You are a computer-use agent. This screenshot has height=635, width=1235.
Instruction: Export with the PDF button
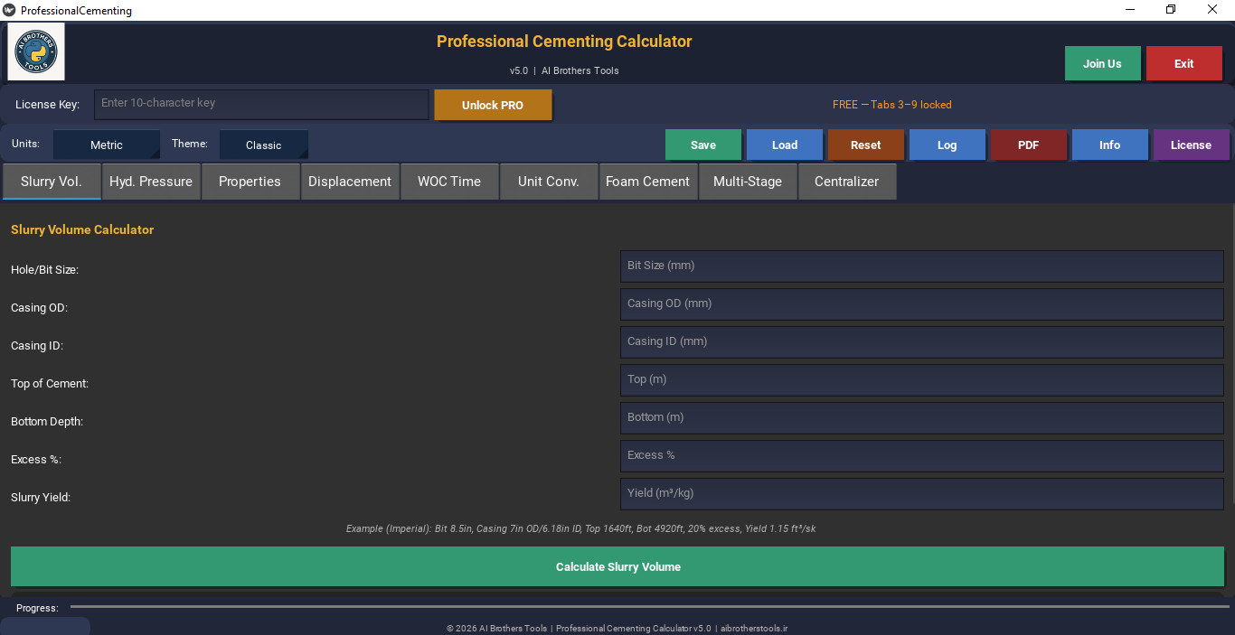coord(1029,145)
